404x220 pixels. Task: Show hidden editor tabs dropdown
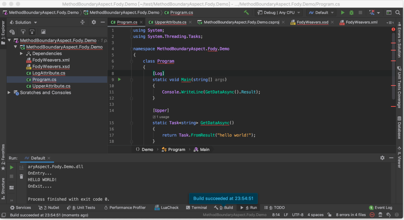[389, 22]
